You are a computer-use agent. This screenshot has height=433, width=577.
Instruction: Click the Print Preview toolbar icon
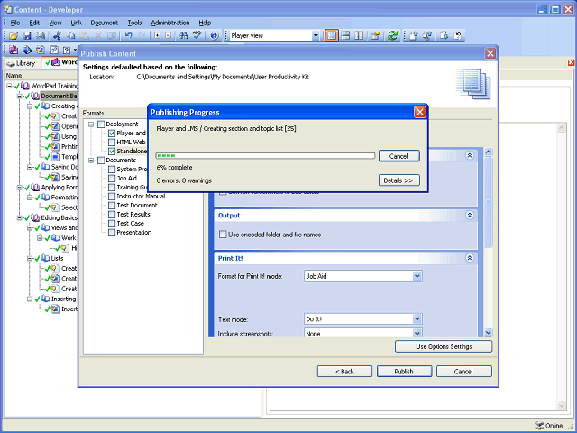click(x=41, y=36)
